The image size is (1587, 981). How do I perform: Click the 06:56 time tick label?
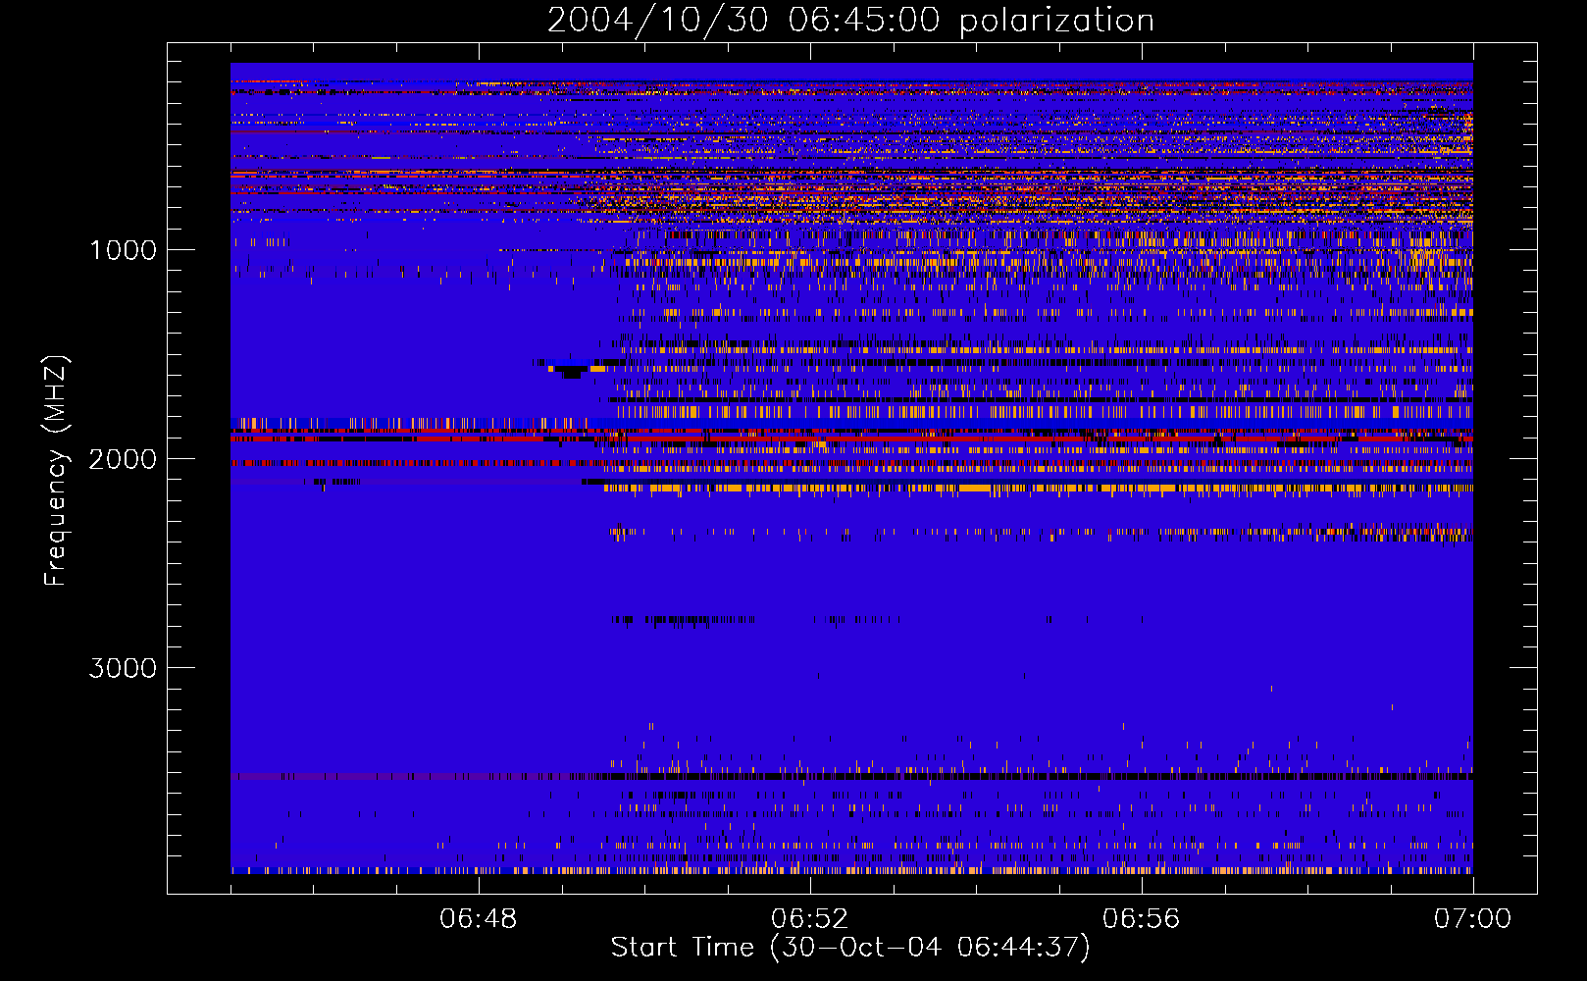[1142, 919]
